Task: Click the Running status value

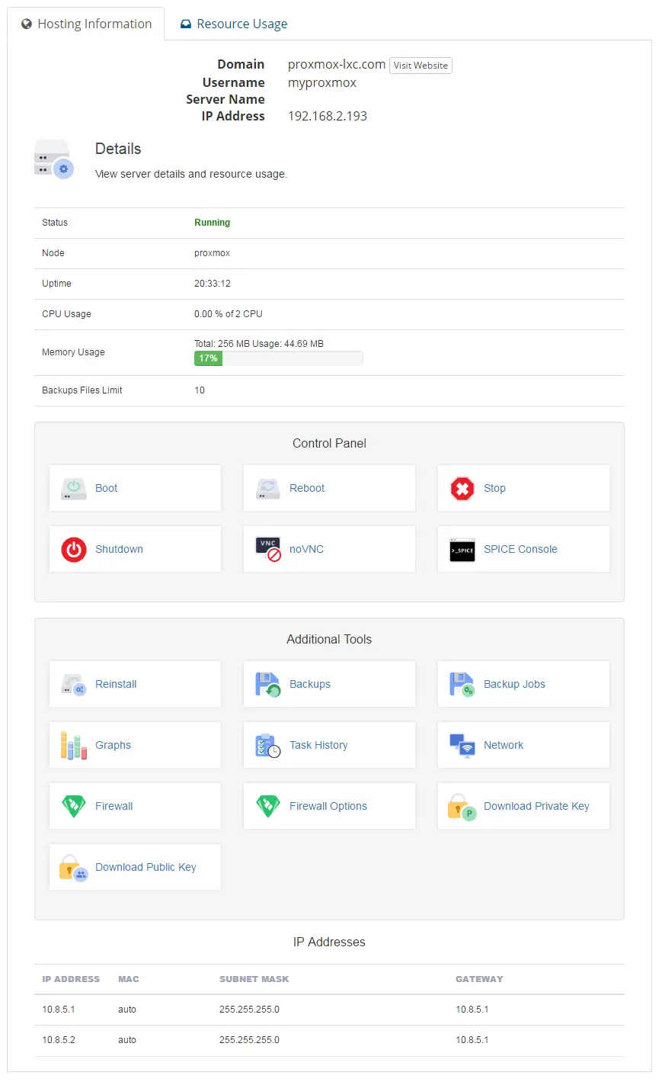Action: 212,223
